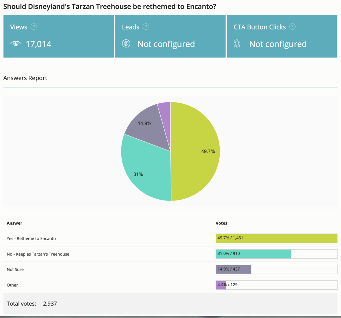Screen dimensions: 341x318
Task: Click the Answers Report section heading
Action: pyautogui.click(x=25, y=78)
